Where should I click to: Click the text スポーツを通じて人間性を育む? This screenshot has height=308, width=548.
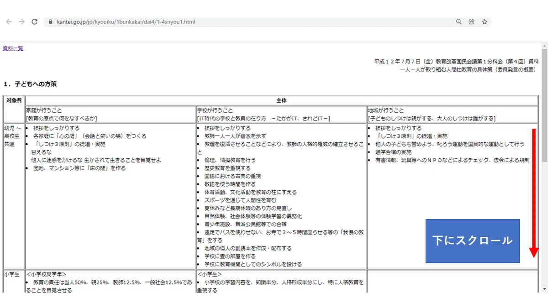tap(241, 200)
